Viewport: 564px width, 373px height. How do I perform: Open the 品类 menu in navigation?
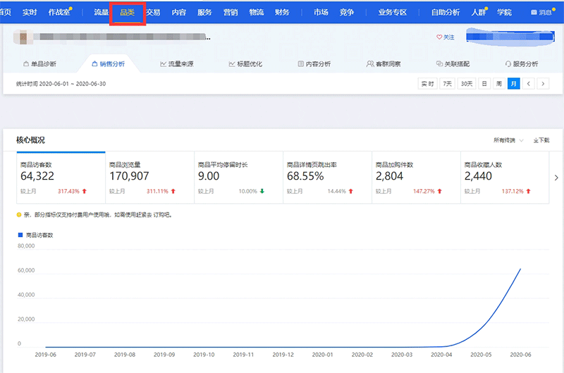tap(128, 13)
